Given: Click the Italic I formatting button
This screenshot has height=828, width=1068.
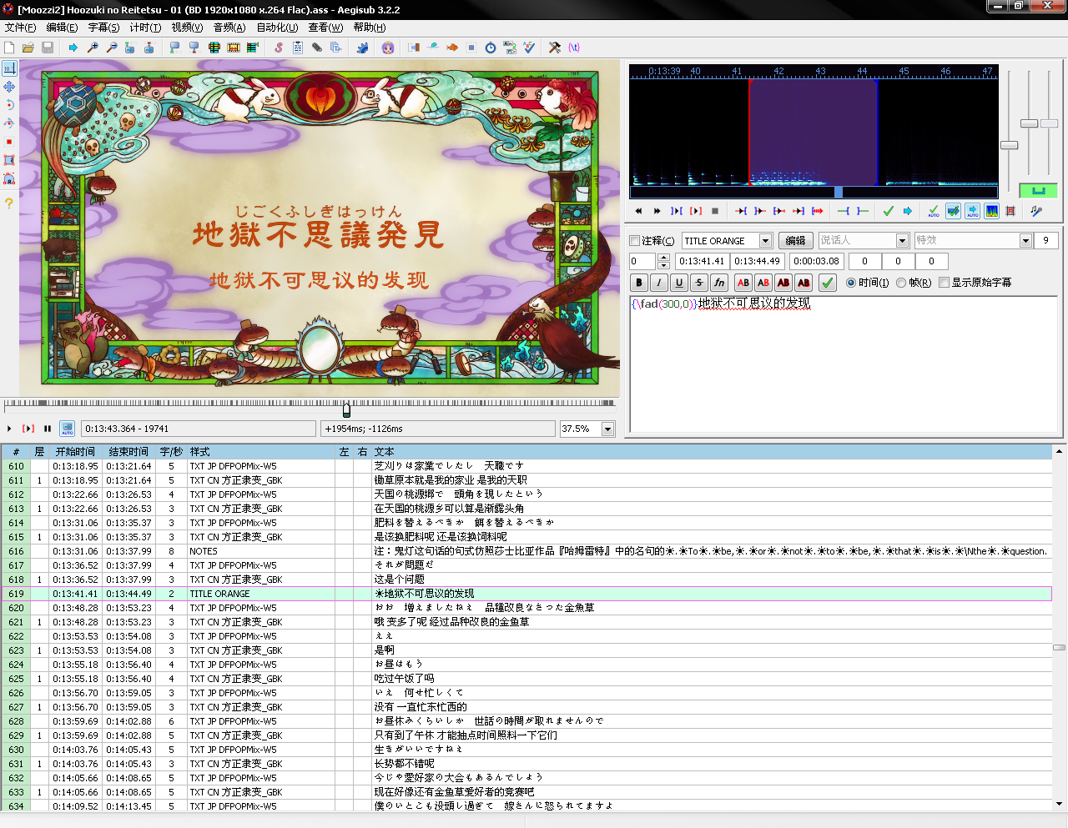Looking at the screenshot, I should [659, 283].
